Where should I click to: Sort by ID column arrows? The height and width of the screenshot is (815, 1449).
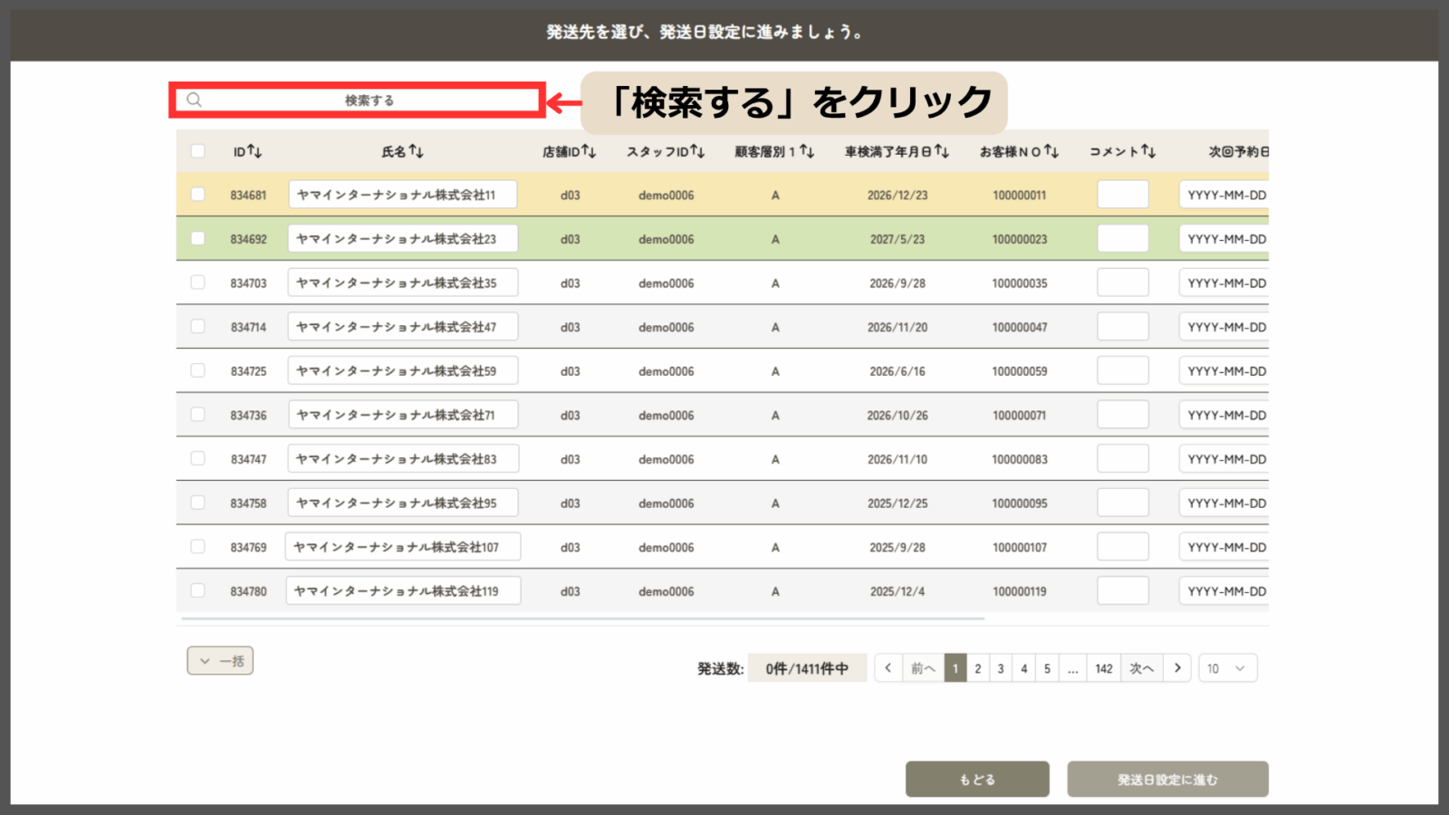pos(254,151)
